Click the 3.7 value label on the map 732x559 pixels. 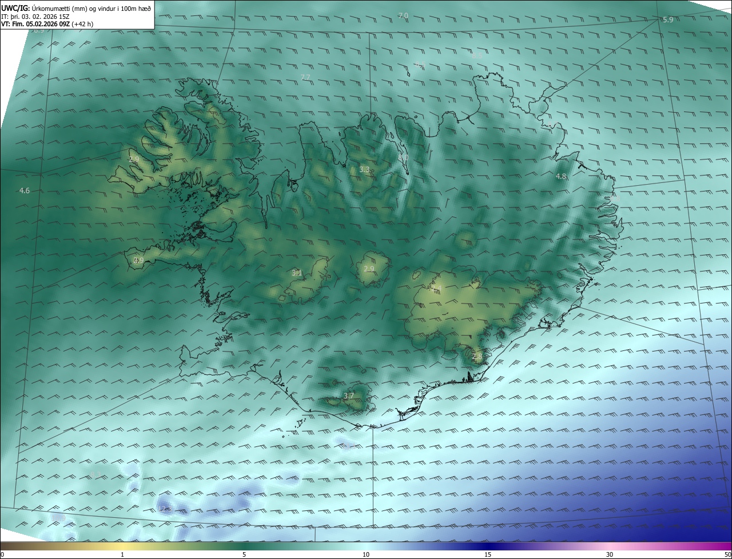pyautogui.click(x=349, y=396)
